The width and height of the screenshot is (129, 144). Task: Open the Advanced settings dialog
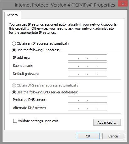tap(107, 122)
